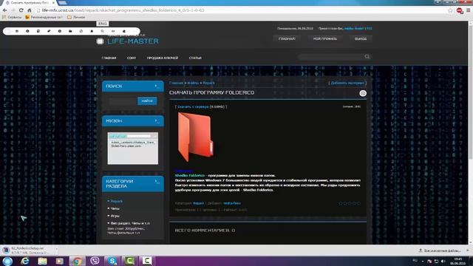
Task: Click the address bar URL
Action: pyautogui.click(x=123, y=10)
